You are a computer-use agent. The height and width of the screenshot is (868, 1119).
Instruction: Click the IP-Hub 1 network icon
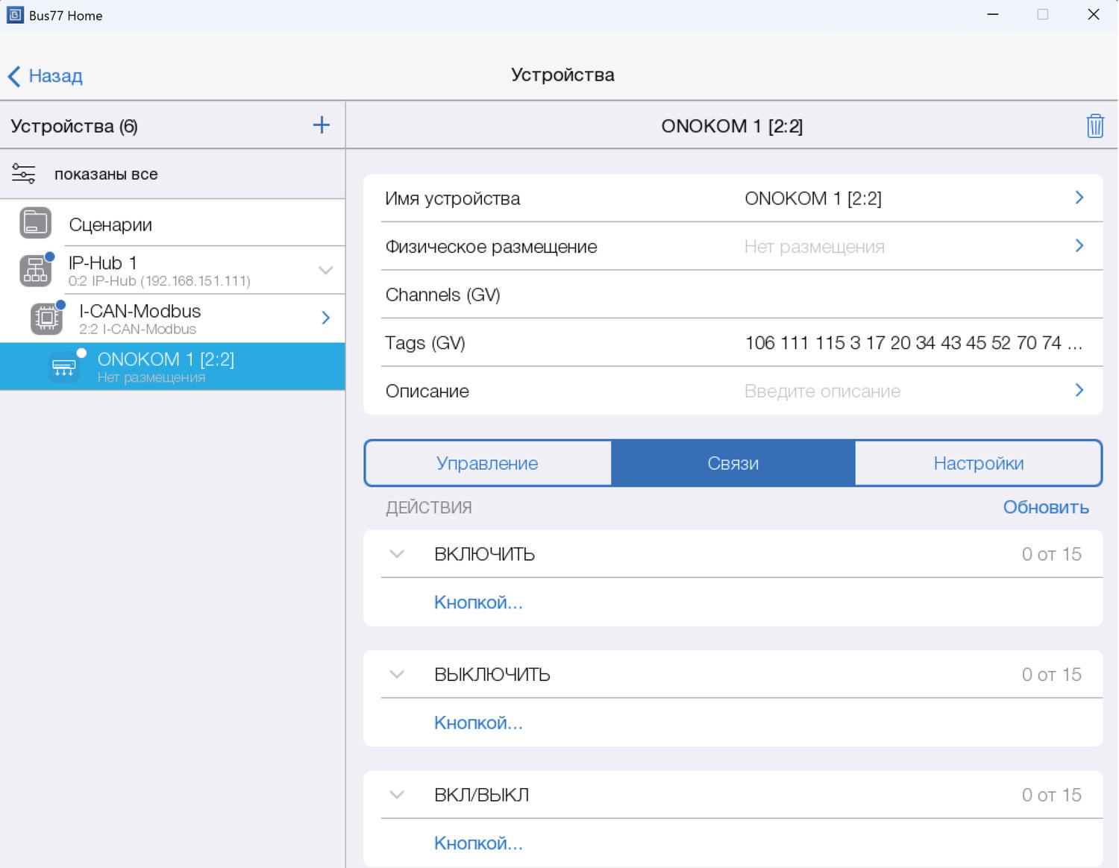coord(36,271)
